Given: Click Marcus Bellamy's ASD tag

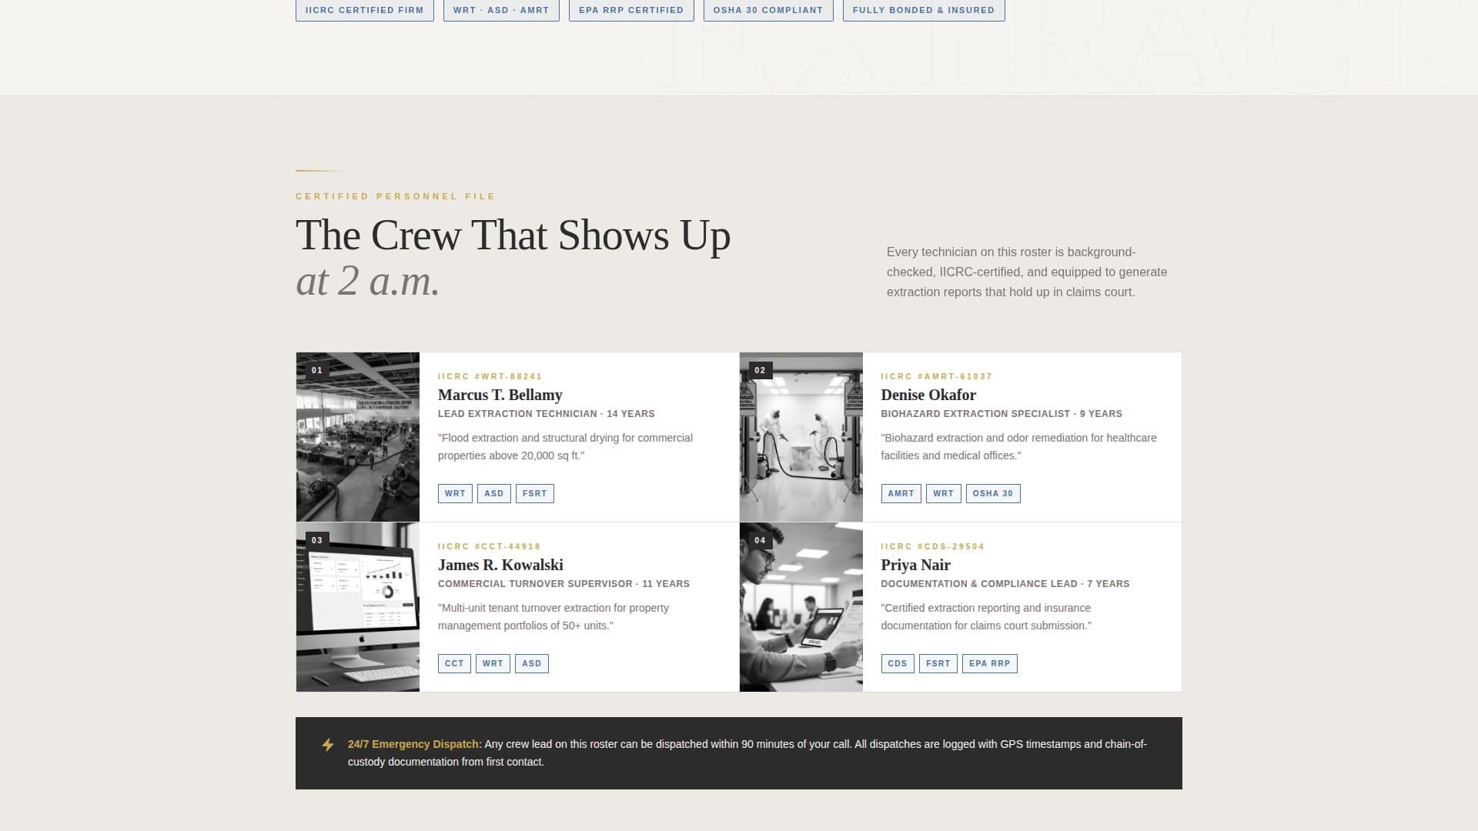Looking at the screenshot, I should click(x=494, y=493).
